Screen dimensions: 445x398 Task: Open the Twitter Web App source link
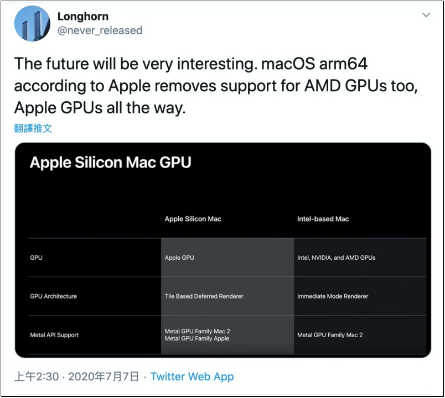(192, 376)
